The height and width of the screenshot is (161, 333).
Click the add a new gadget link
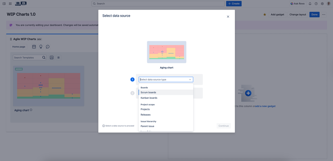pyautogui.click(x=266, y=106)
